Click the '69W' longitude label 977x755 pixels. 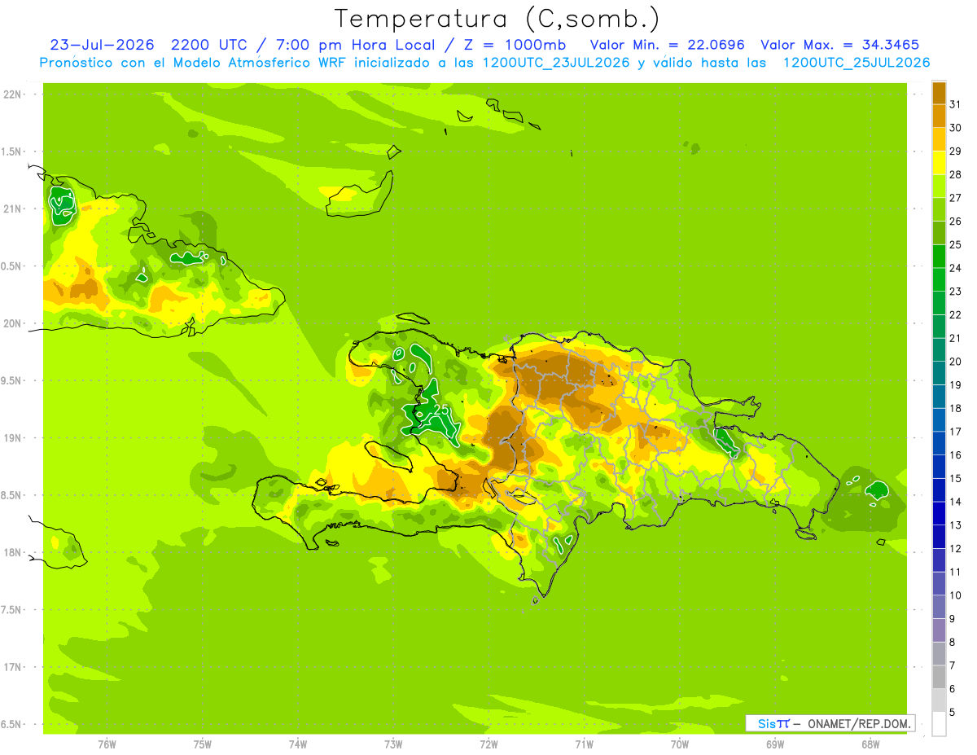[775, 744]
